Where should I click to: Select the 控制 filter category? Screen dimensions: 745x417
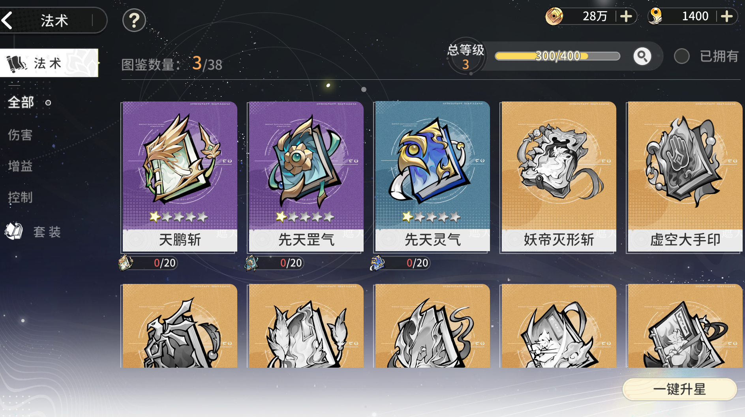(x=20, y=197)
